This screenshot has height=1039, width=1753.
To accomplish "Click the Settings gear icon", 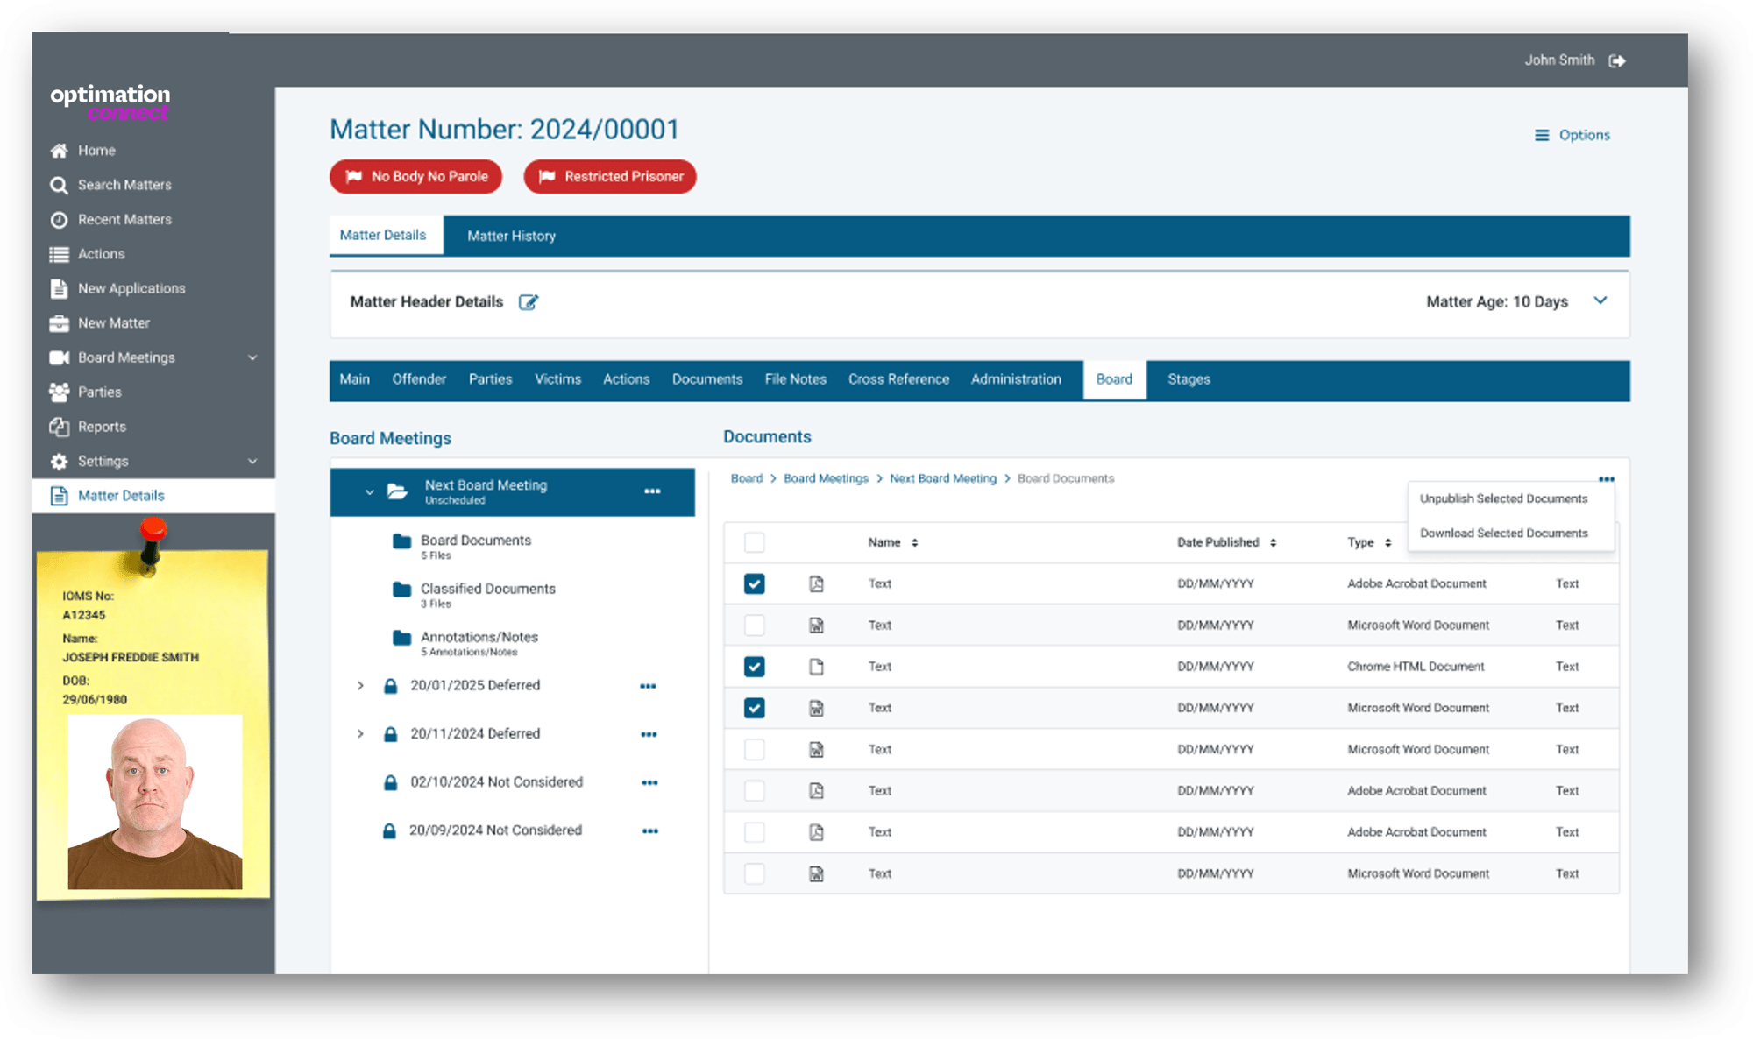I will point(59,461).
